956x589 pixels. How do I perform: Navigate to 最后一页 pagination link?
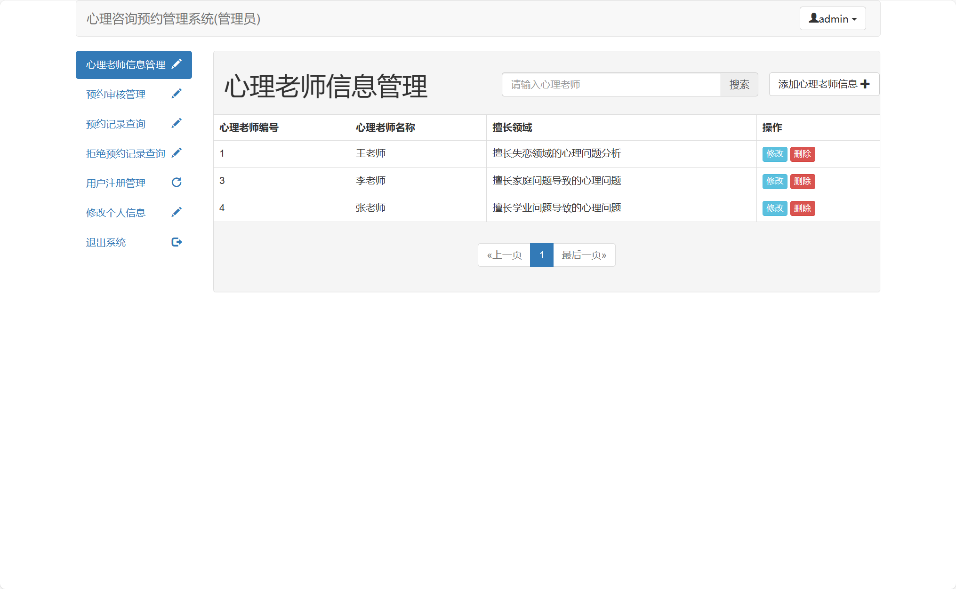tap(584, 255)
